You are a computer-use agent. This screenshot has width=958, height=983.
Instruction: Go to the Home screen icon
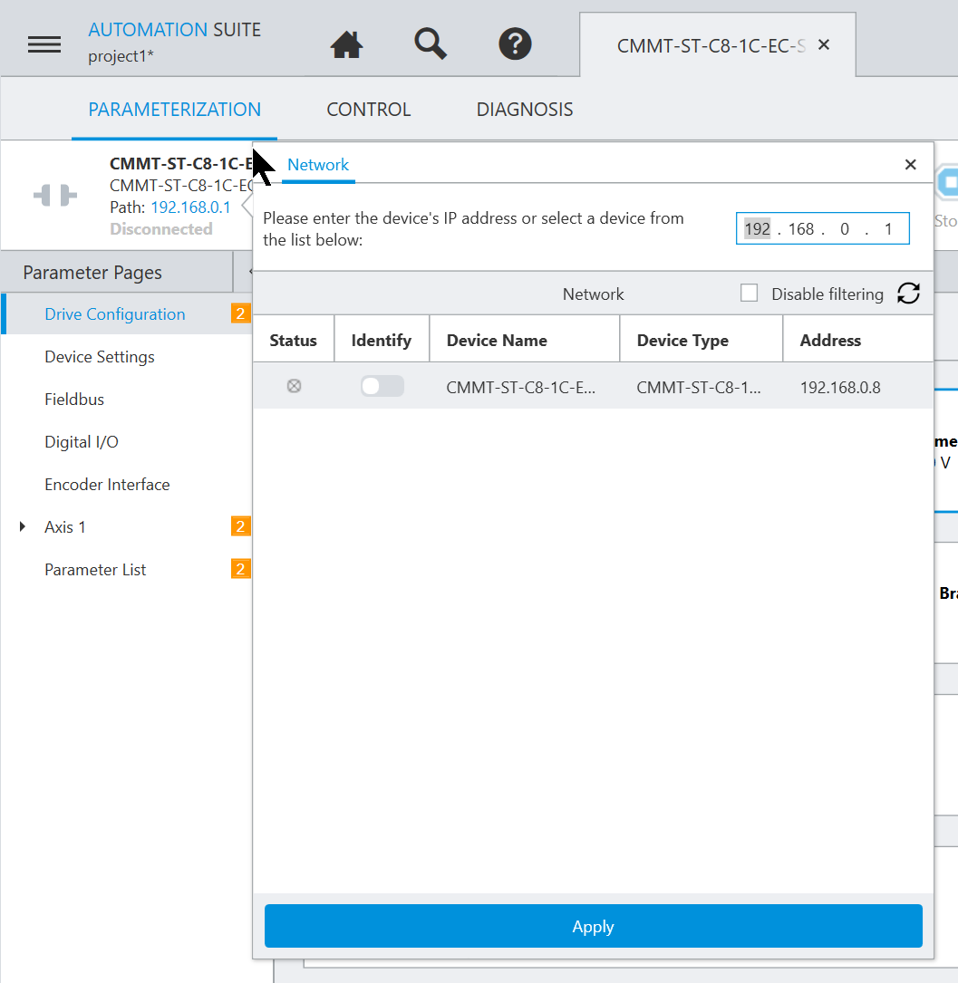point(347,44)
